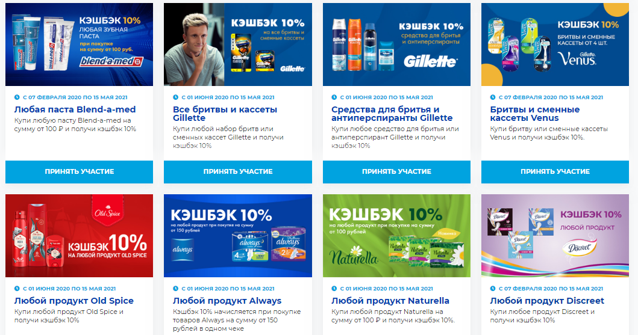Screen dimensions: 638x335
Task: Click the Venus razors cashback banner image
Action: 555,45
